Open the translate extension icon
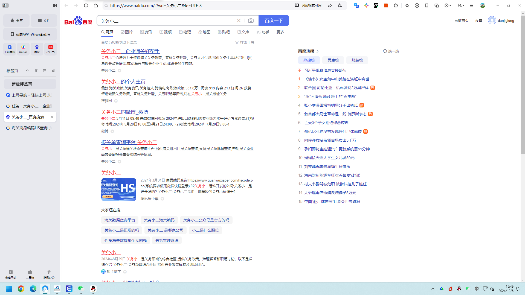Image resolution: width=525 pixels, height=295 pixels. pyautogui.click(x=356, y=5)
